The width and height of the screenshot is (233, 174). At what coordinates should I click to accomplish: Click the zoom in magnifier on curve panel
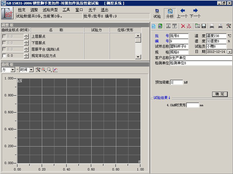click(44, 70)
